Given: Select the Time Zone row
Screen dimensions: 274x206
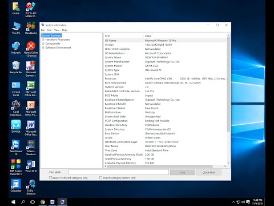Looking at the screenshot, I should 165,150.
